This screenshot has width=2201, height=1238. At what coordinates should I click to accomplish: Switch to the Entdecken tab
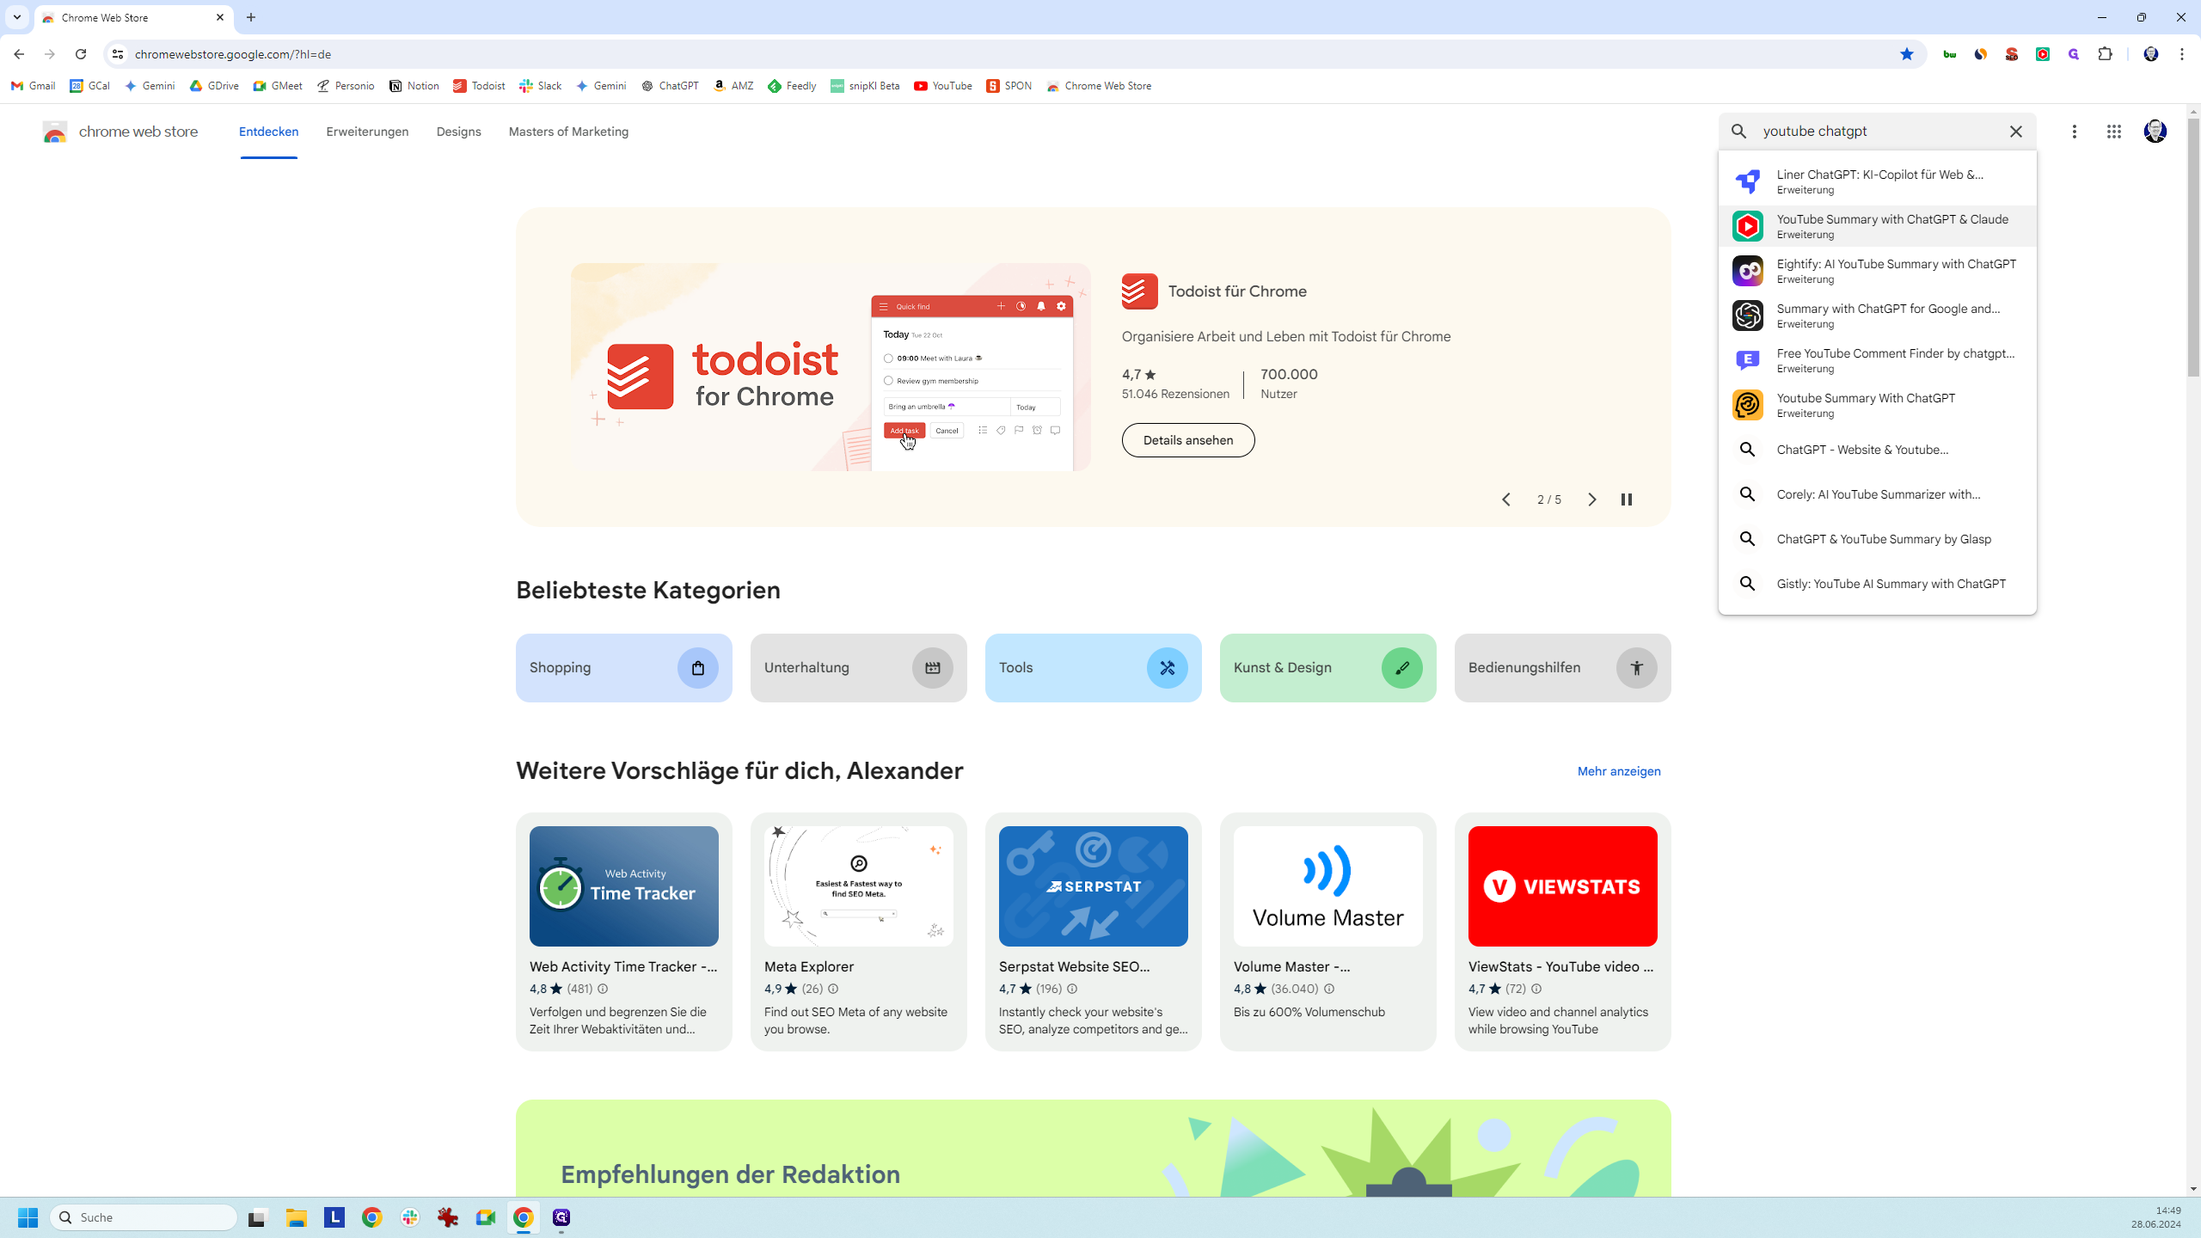coord(269,132)
